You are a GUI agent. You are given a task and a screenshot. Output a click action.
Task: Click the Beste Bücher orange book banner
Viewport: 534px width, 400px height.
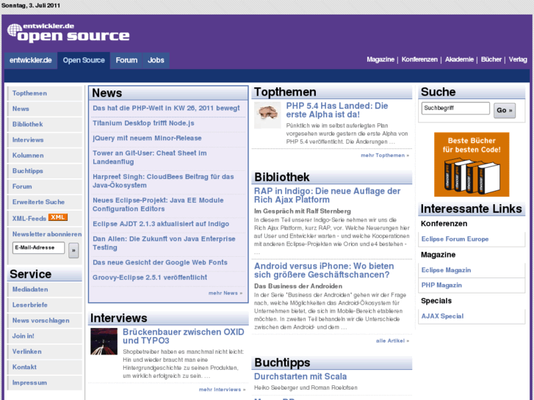point(472,164)
